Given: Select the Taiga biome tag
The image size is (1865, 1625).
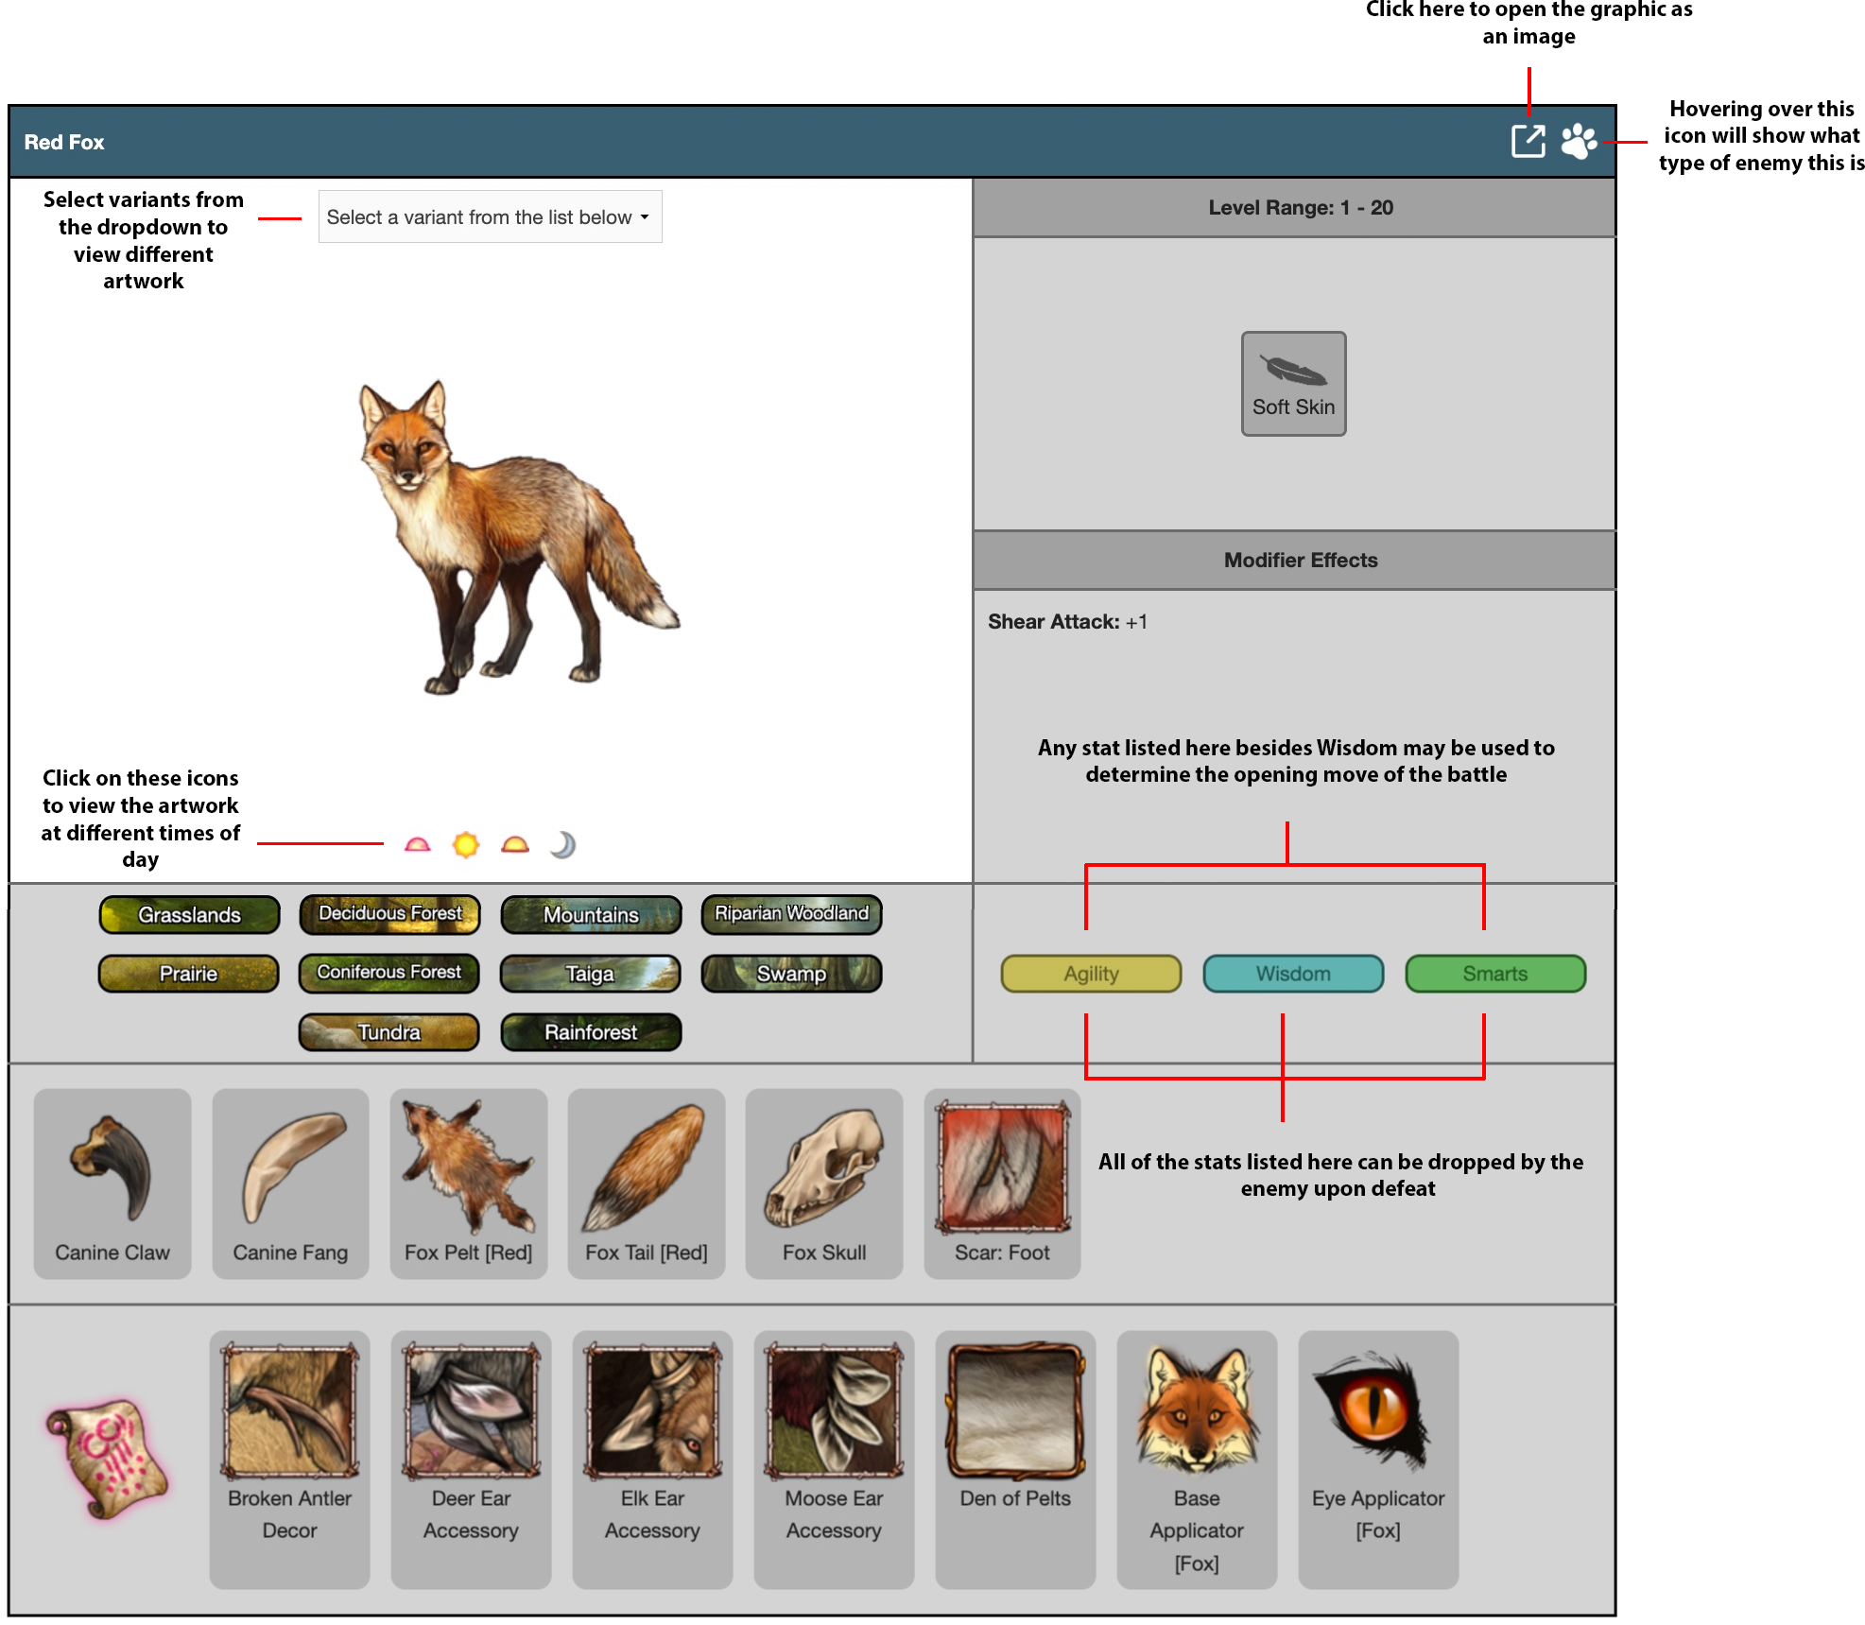Looking at the screenshot, I should [590, 974].
